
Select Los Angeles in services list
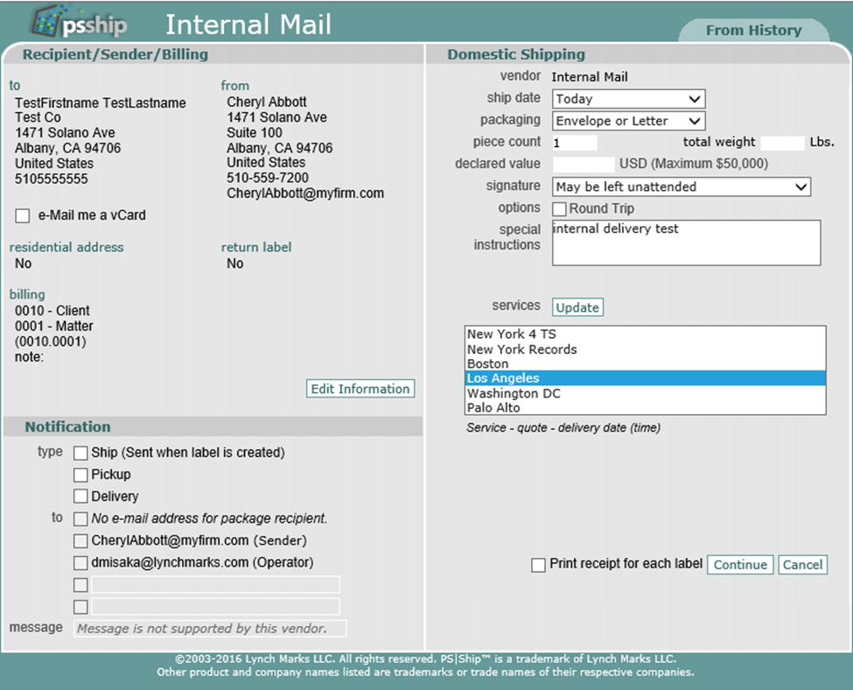[645, 378]
